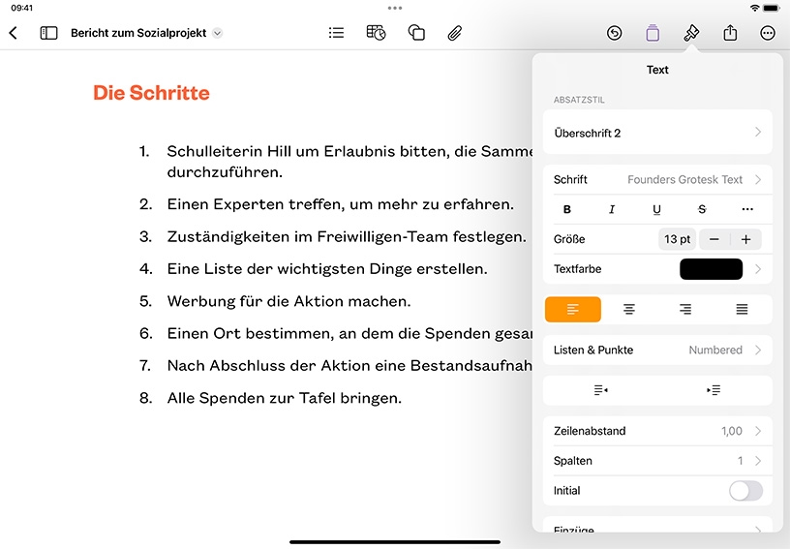Tap 'Alle Spenden zur Tafel bringen'
Viewport: 790px width, 549px height.
285,397
